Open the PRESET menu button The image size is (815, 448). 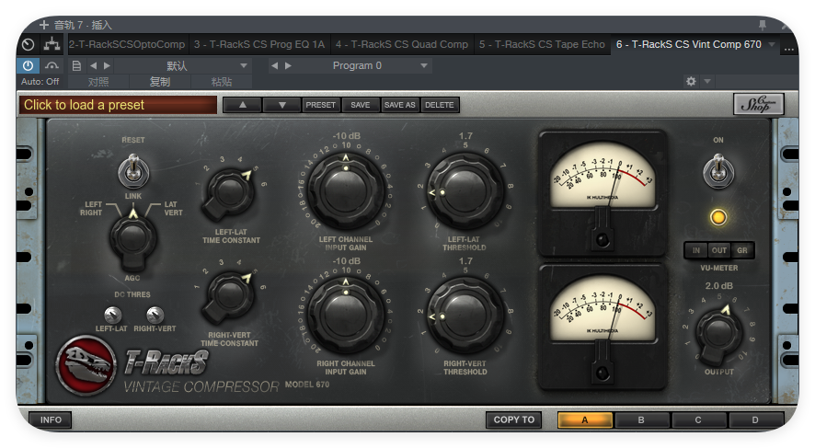(321, 105)
